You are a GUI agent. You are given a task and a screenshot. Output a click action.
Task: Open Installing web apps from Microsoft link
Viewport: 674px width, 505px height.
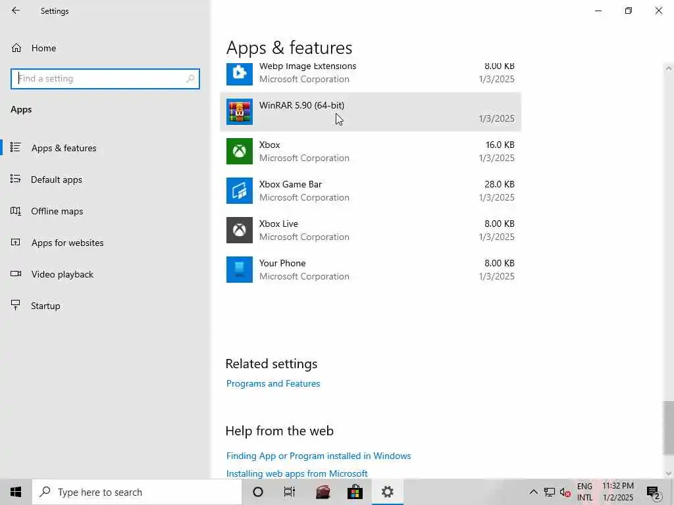click(297, 473)
